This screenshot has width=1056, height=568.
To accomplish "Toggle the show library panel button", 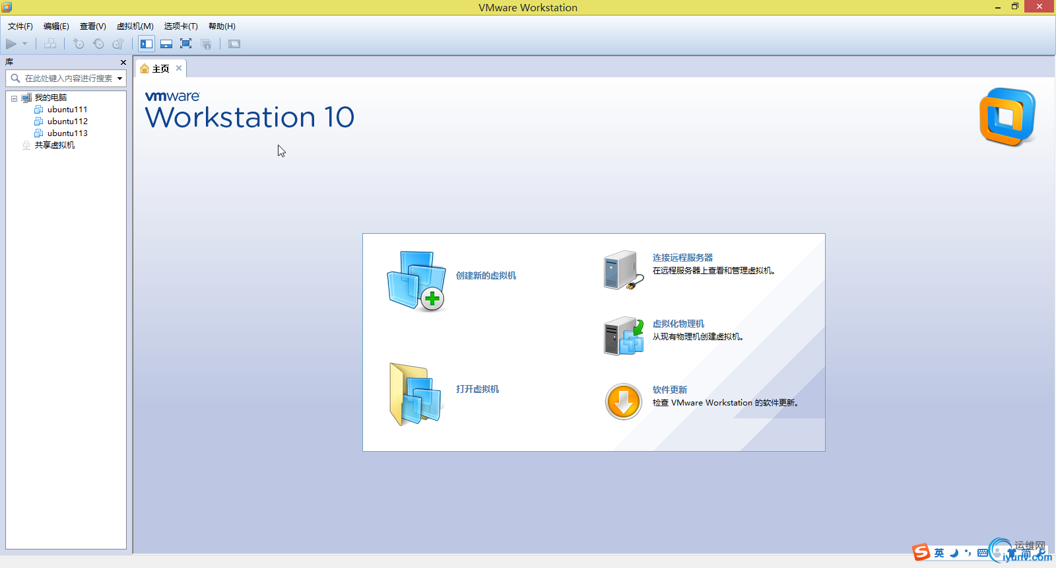I will (x=147, y=44).
